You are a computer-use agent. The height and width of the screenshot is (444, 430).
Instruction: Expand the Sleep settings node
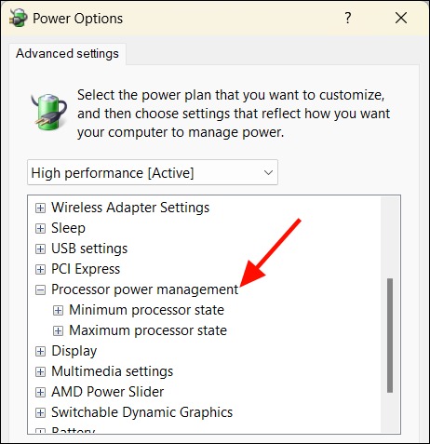coord(40,228)
